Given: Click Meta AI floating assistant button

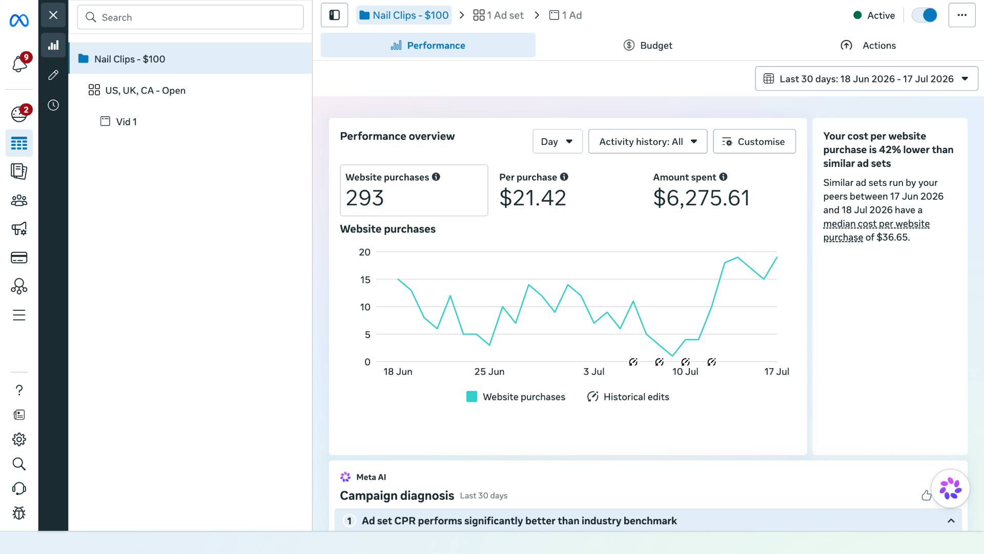Looking at the screenshot, I should [x=950, y=488].
